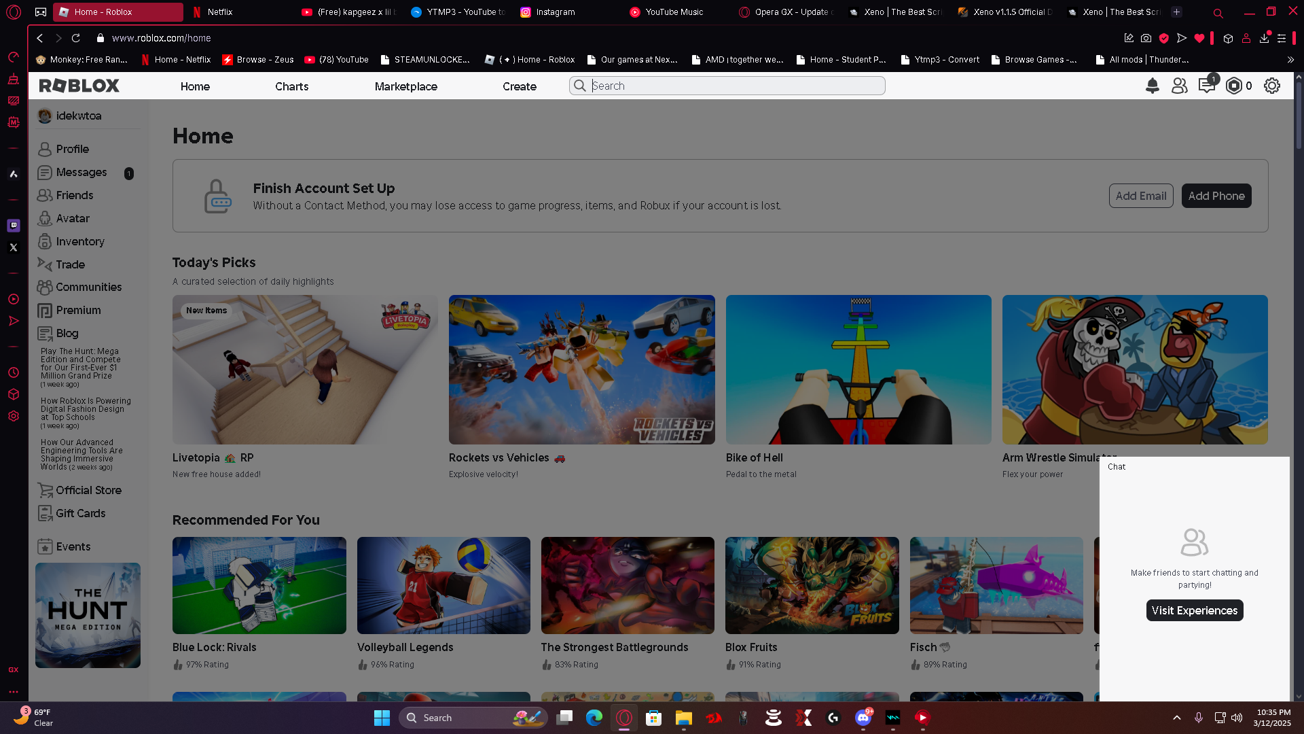Image resolution: width=1304 pixels, height=734 pixels.
Task: Open the Create page
Action: [x=519, y=86]
